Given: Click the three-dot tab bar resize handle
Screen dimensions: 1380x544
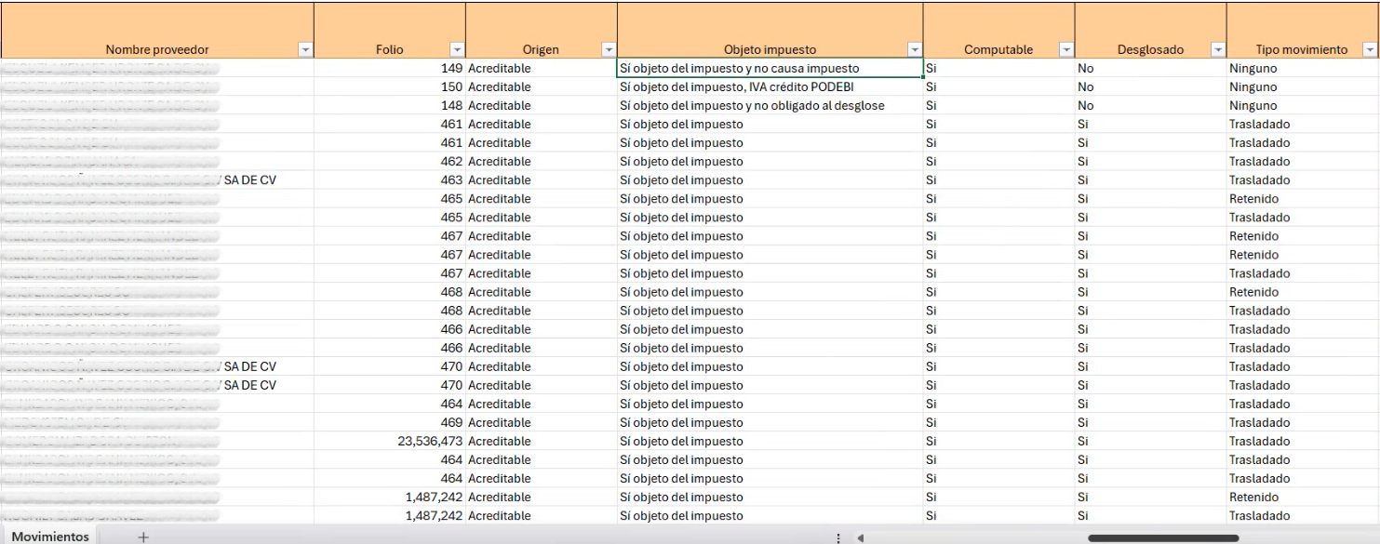Looking at the screenshot, I should click(838, 537).
